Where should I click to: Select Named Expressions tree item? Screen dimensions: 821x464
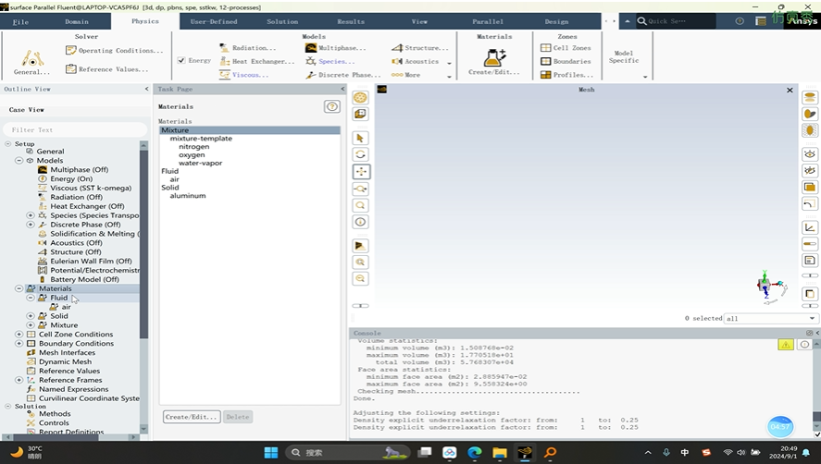tap(73, 389)
